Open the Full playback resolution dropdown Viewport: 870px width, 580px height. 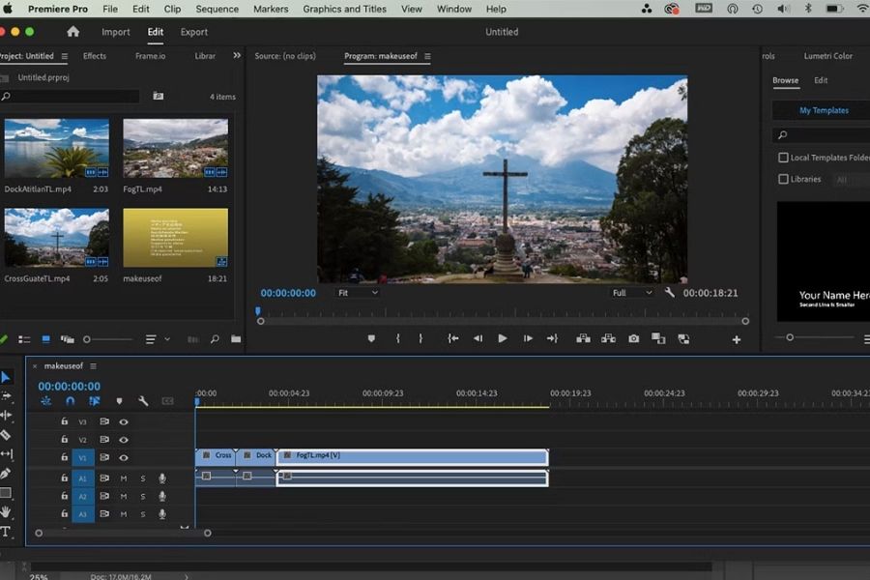(x=632, y=292)
